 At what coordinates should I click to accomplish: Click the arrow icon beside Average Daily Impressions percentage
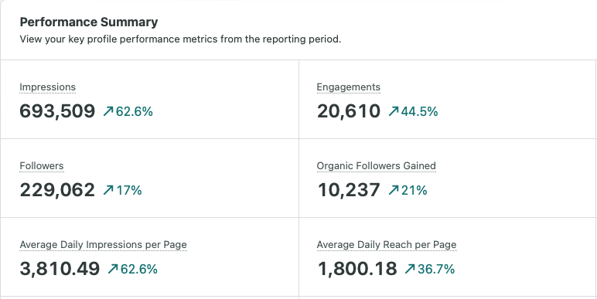113,270
